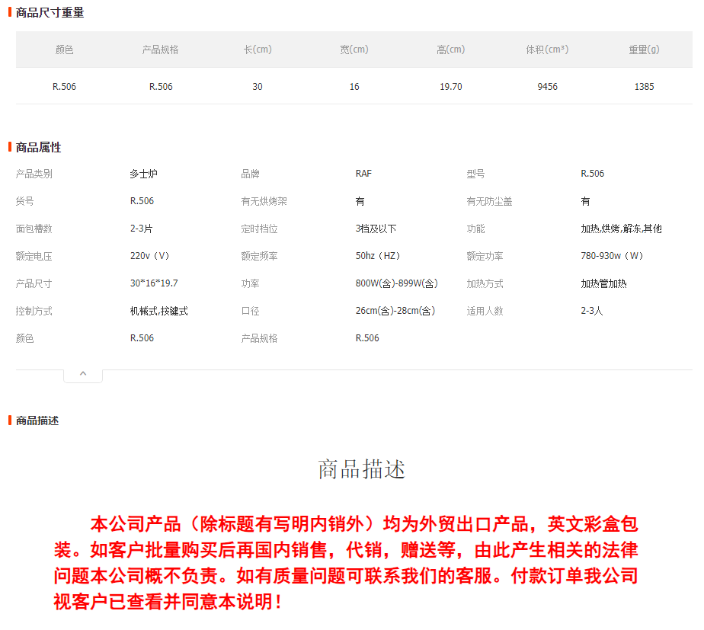Click the 商品描述 section heading
Image resolution: width=704 pixels, height=630 pixels.
37,421
